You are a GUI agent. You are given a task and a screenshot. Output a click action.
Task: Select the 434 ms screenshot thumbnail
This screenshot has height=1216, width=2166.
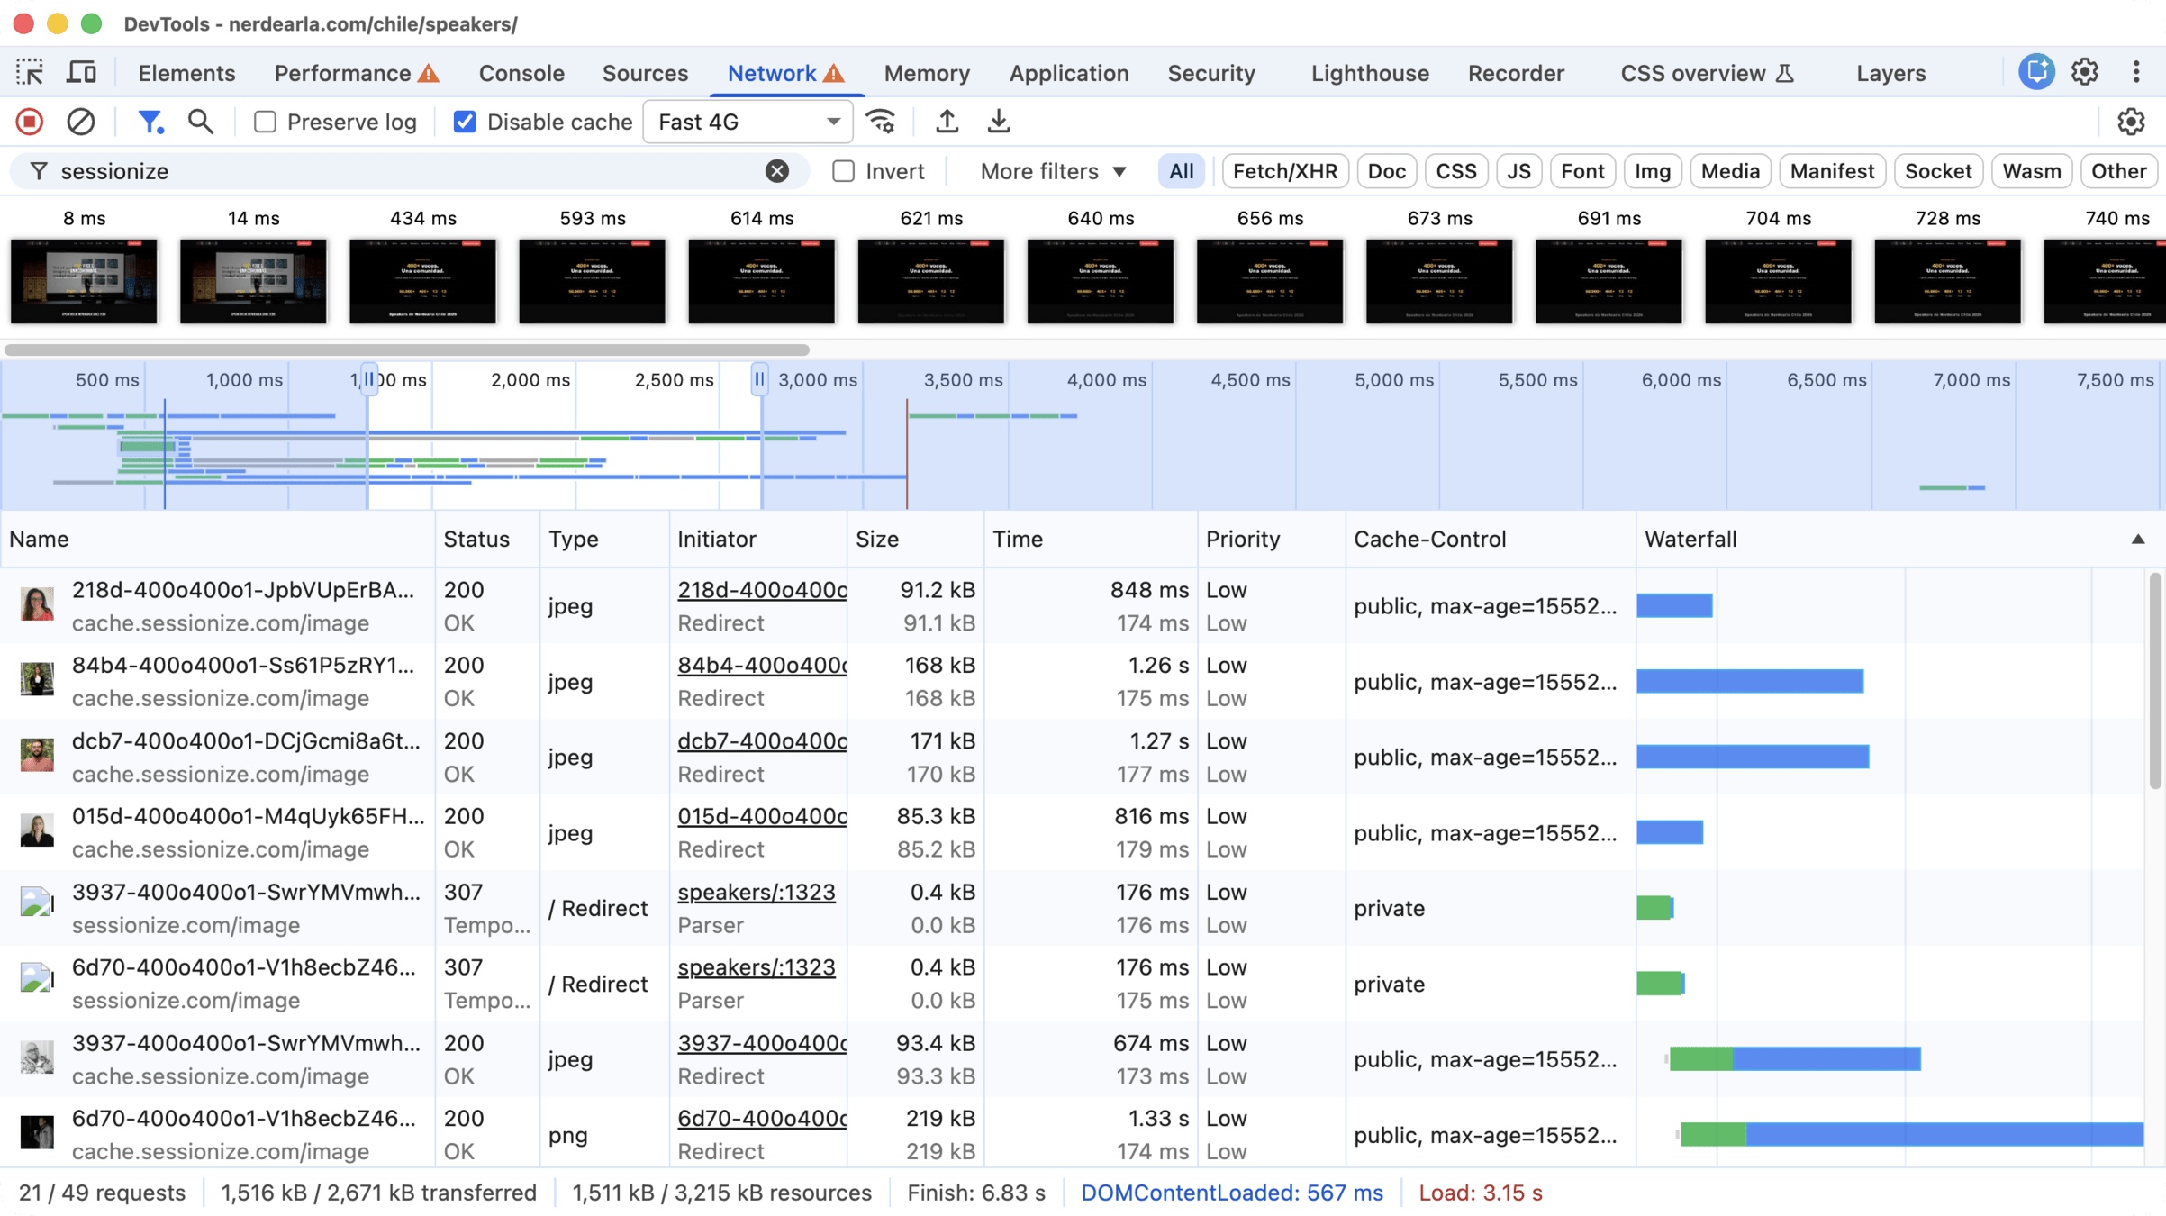point(422,280)
